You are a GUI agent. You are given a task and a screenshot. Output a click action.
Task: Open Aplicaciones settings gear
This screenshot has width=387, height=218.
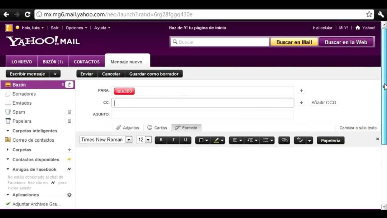[70, 195]
